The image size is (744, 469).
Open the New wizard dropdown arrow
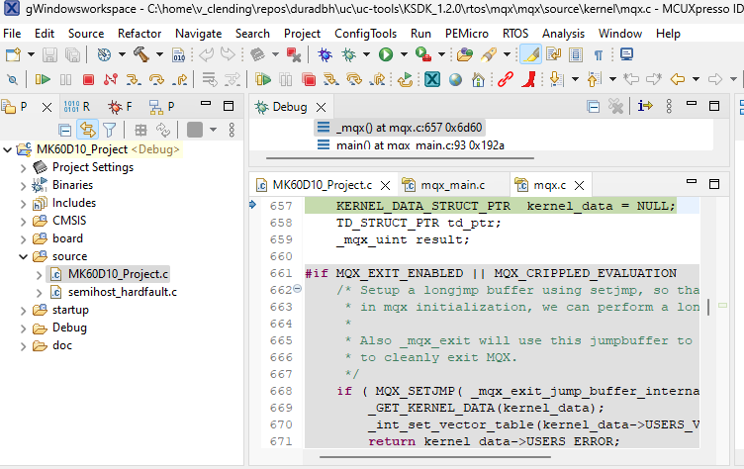coord(31,54)
